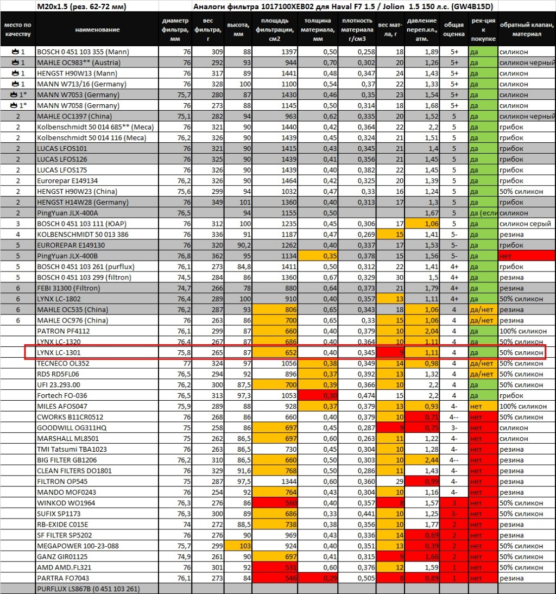Click the 'да (если' cell in the PingYuan JLX-400A row
The height and width of the screenshot is (594, 556).
click(x=483, y=212)
